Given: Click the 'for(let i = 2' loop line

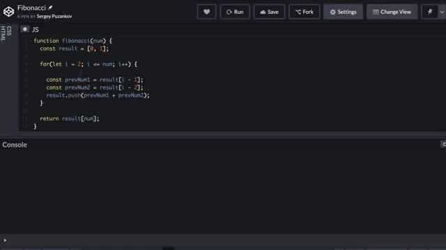Looking at the screenshot, I should [89, 65].
